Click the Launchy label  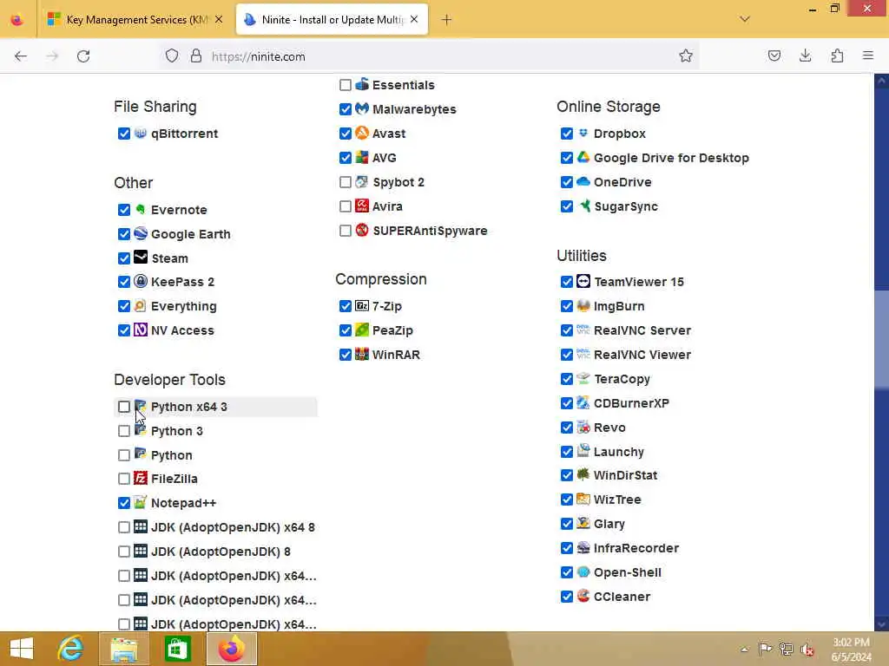[618, 451]
